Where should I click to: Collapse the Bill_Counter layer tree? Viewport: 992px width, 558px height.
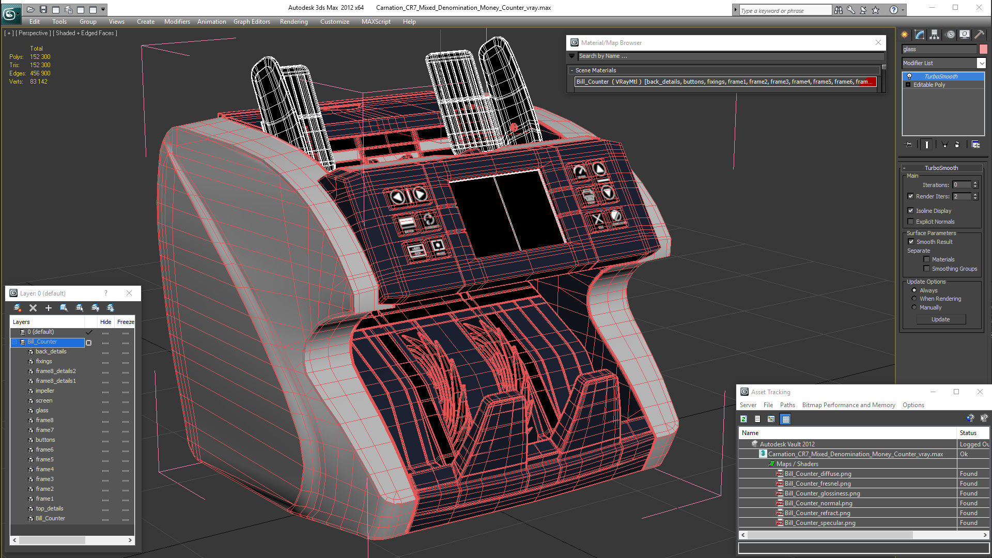pos(14,342)
